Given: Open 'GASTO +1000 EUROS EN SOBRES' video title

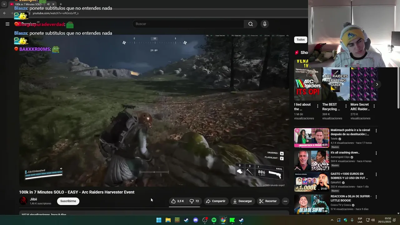Looking at the screenshot, I should click(x=349, y=176).
